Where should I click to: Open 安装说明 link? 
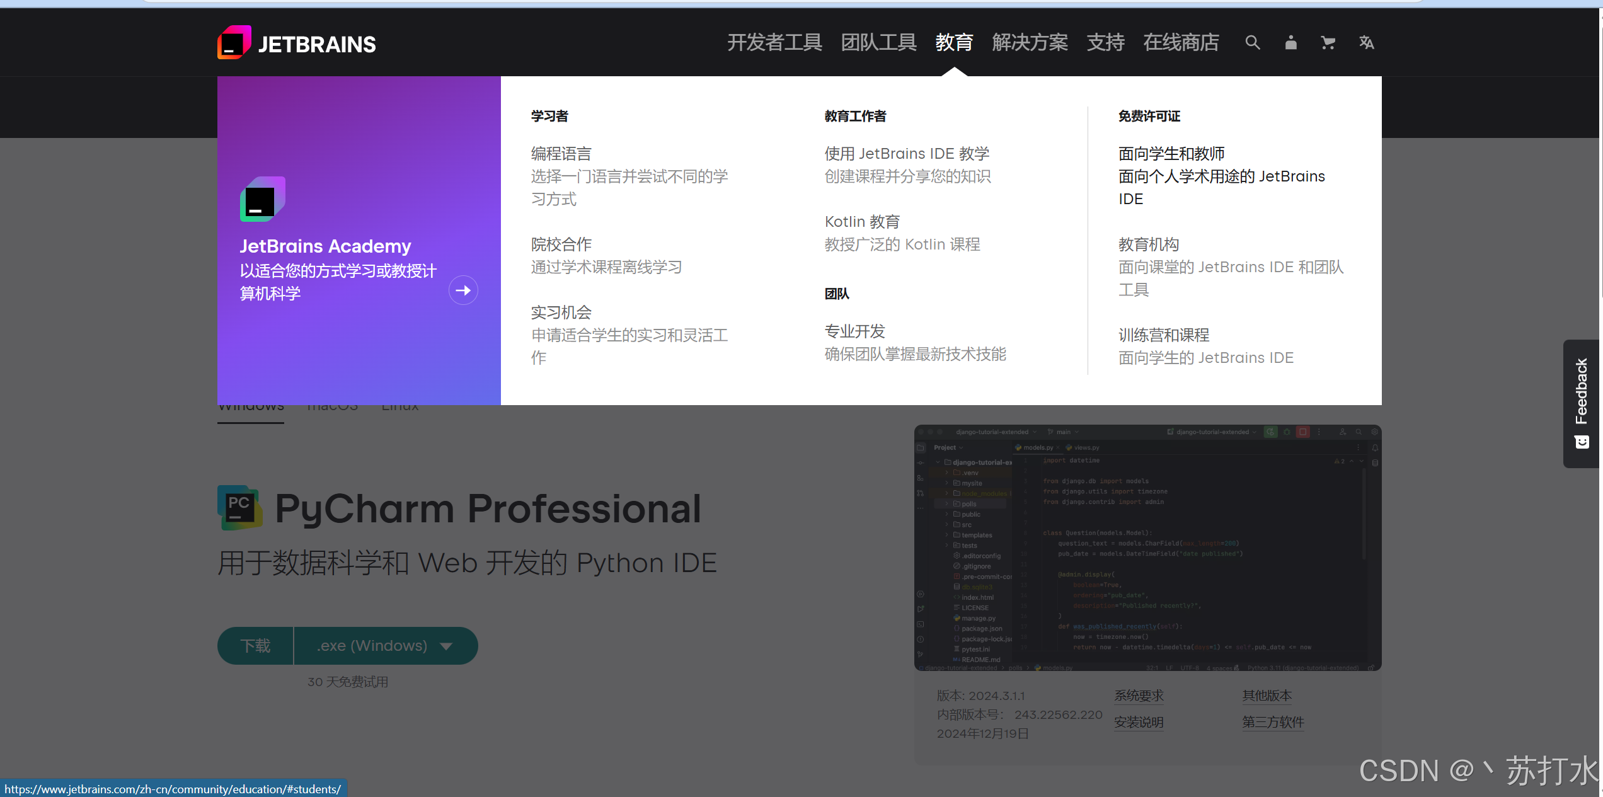[x=1139, y=722]
